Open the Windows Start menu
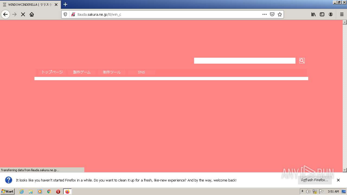The height and width of the screenshot is (195, 347). (x=7, y=191)
